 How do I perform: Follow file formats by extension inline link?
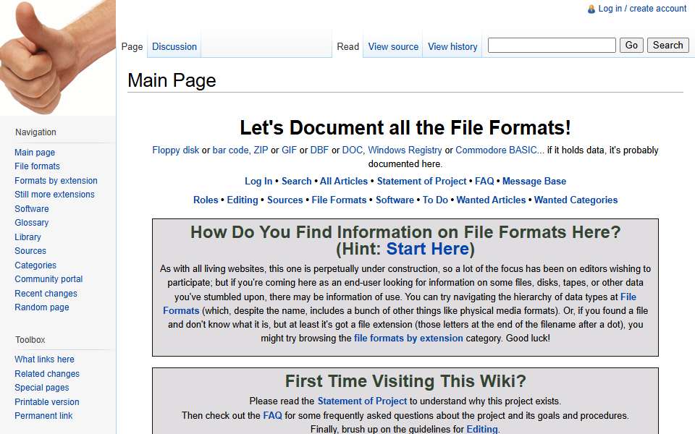pyautogui.click(x=408, y=339)
